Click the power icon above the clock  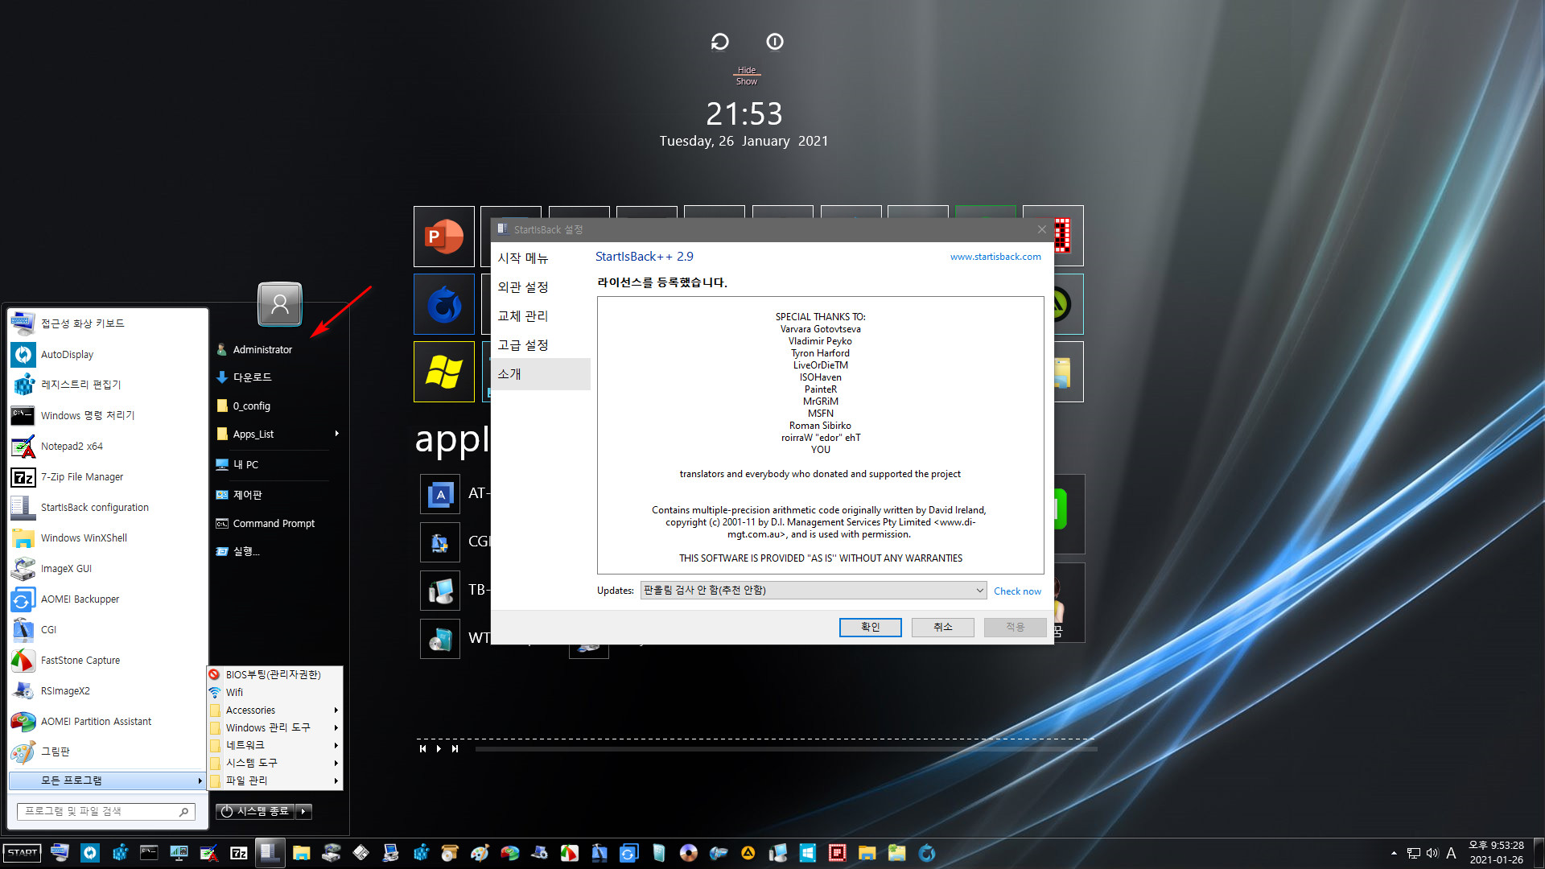pos(775,42)
